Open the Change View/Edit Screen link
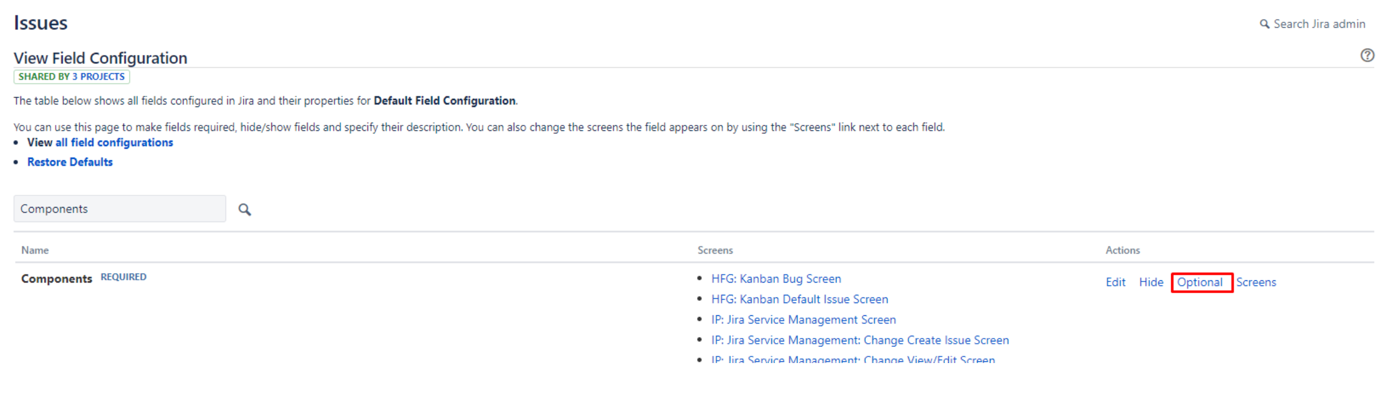 [853, 359]
